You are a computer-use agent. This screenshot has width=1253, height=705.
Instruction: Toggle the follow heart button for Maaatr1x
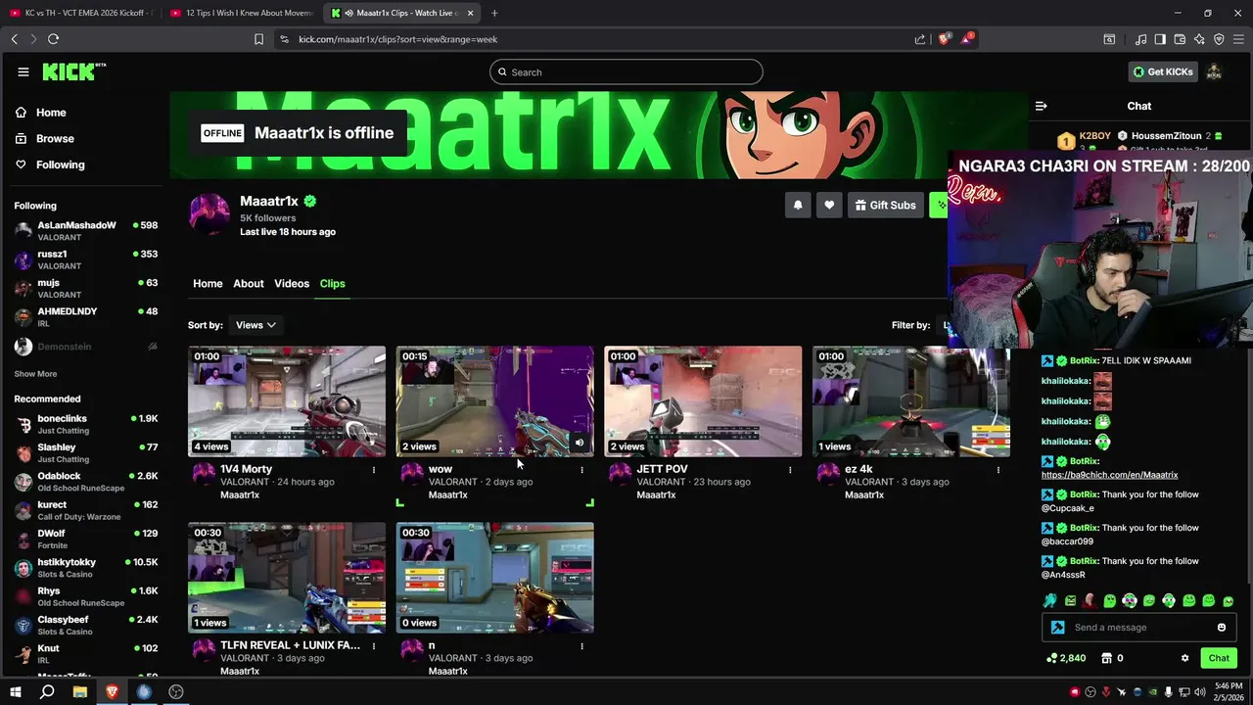pos(829,205)
